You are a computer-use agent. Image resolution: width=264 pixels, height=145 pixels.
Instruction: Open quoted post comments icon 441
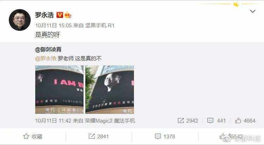click(210, 120)
